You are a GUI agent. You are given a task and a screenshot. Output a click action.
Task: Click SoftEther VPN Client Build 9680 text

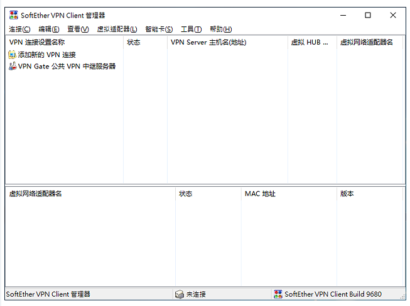click(333, 294)
